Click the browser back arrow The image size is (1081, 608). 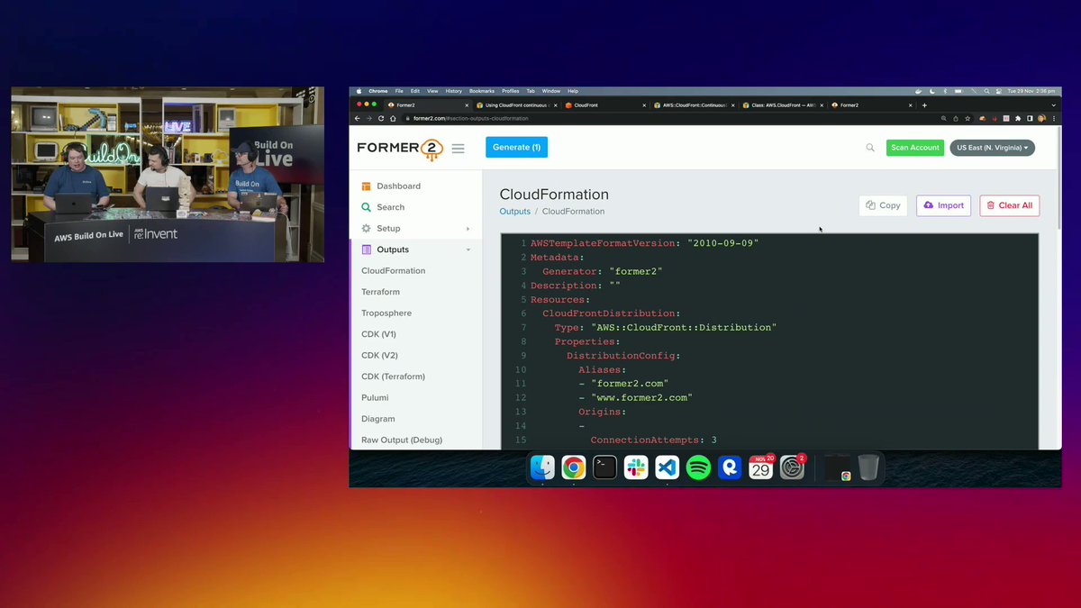point(357,118)
